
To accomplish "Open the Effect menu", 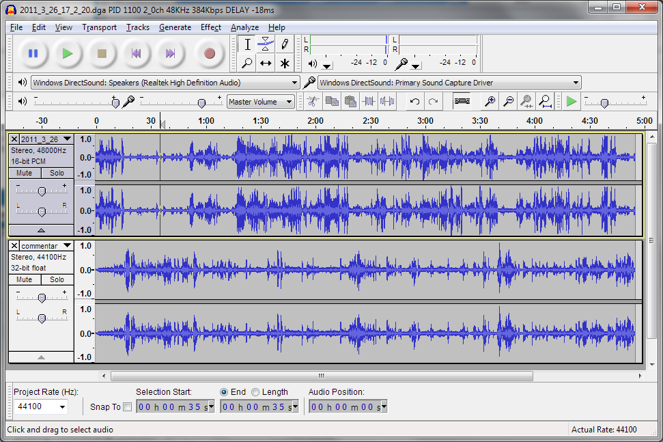I will [210, 27].
